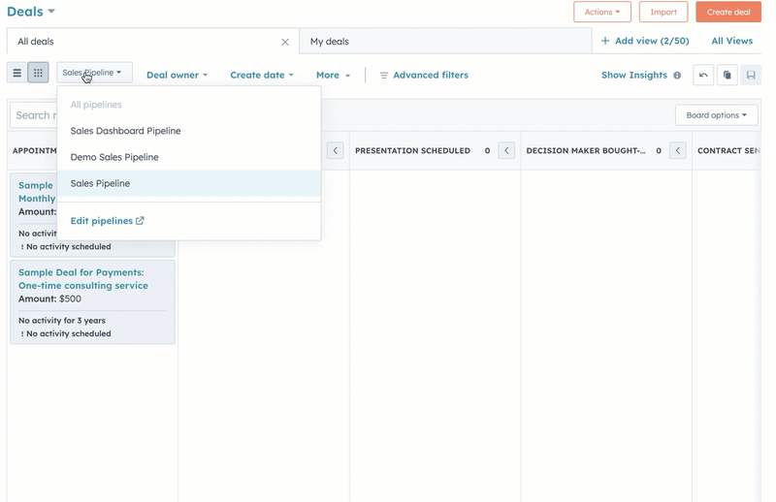The width and height of the screenshot is (776, 502).
Task: Switch to list view layout
Action: (x=16, y=73)
